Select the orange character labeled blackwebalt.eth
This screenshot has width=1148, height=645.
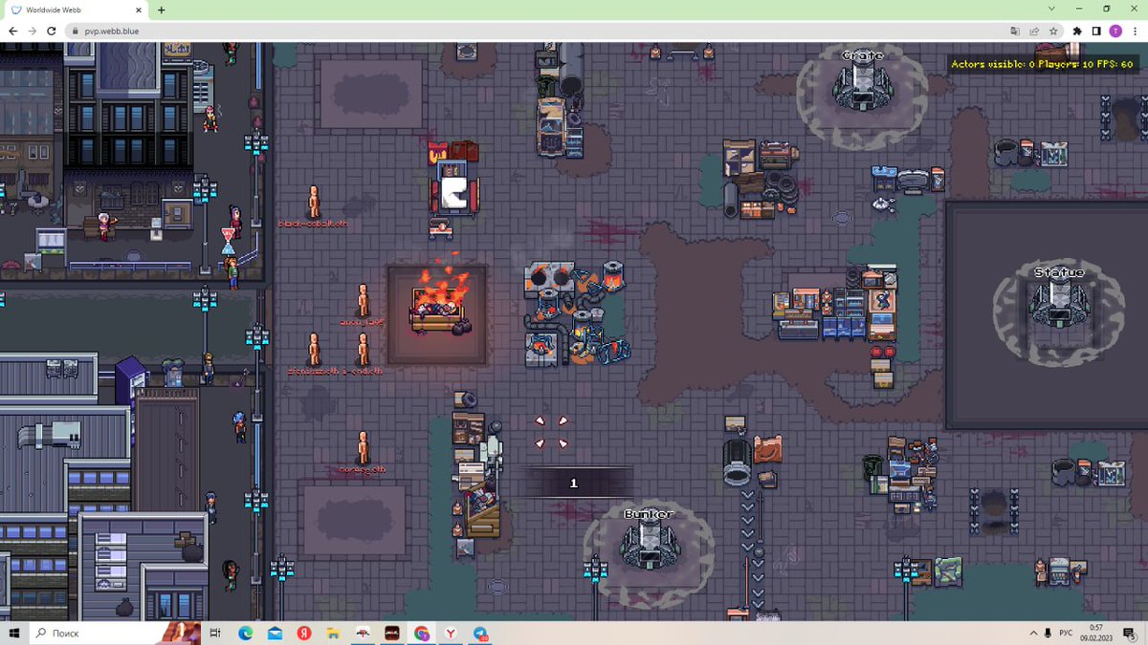(314, 202)
